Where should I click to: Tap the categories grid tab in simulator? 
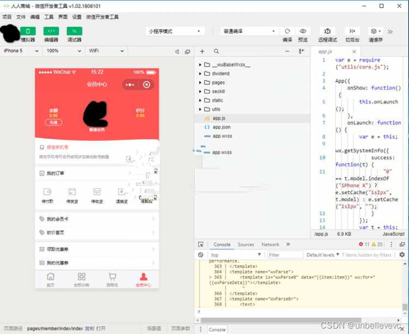81,279
